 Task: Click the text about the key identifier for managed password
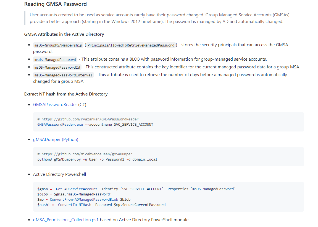point(192,67)
